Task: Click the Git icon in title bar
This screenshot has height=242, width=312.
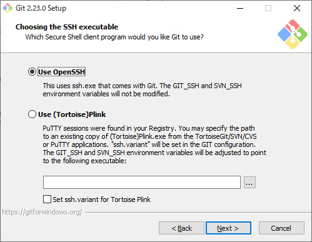Action: tap(8, 8)
